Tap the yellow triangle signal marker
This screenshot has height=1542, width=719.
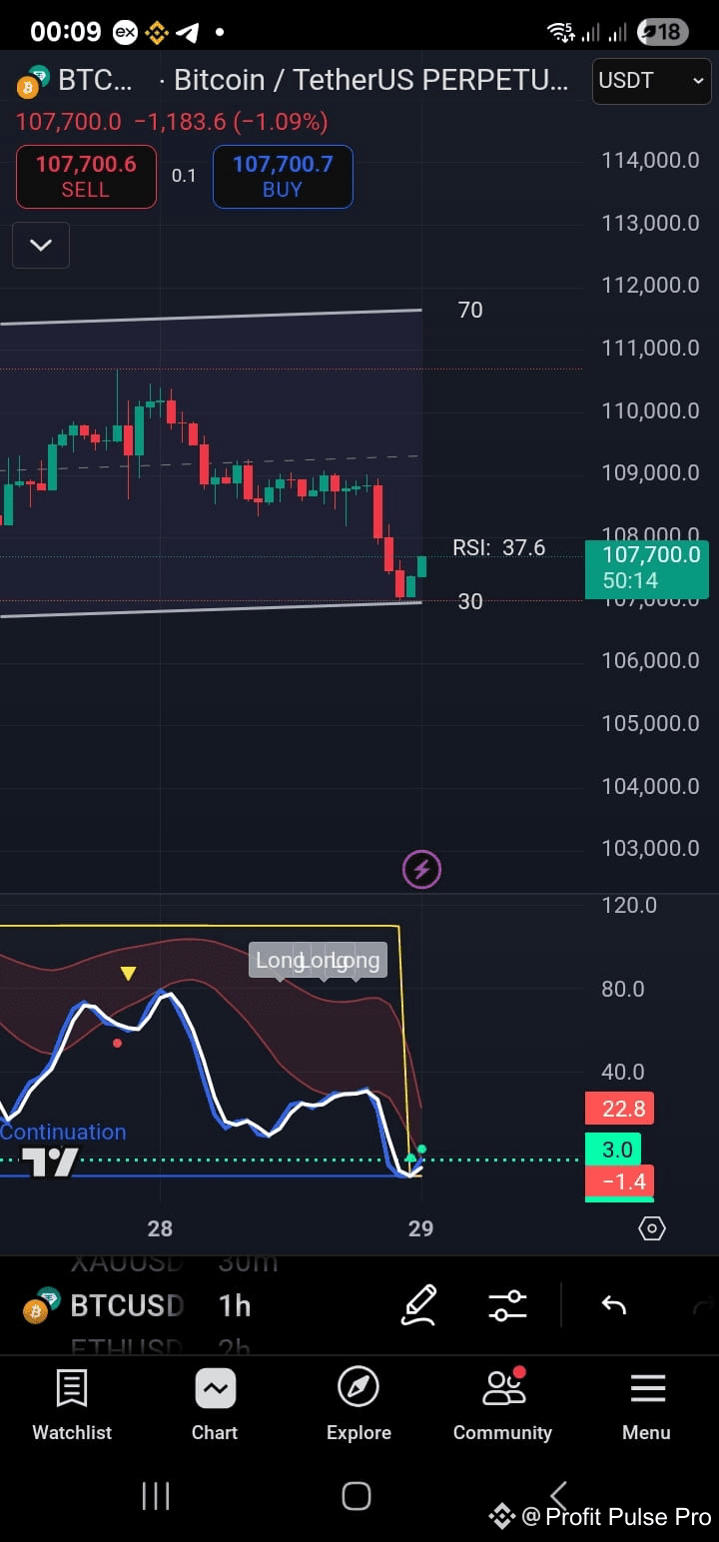(x=128, y=974)
